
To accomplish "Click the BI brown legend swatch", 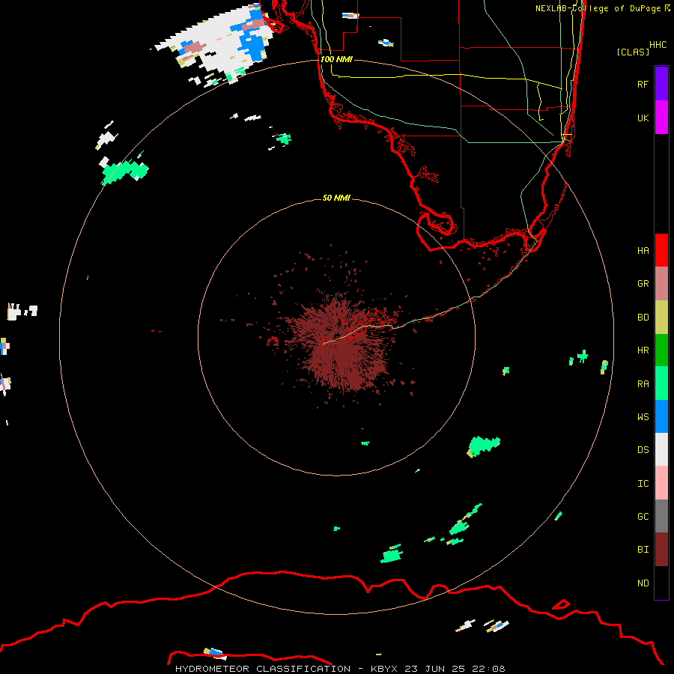I will coord(661,550).
